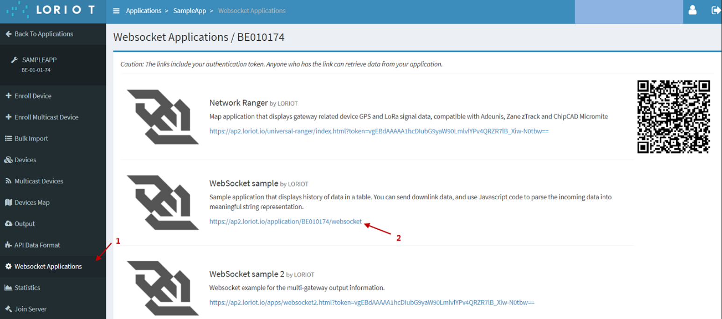Click the multi-gateway output description text
This screenshot has width=722, height=319.
(x=297, y=288)
